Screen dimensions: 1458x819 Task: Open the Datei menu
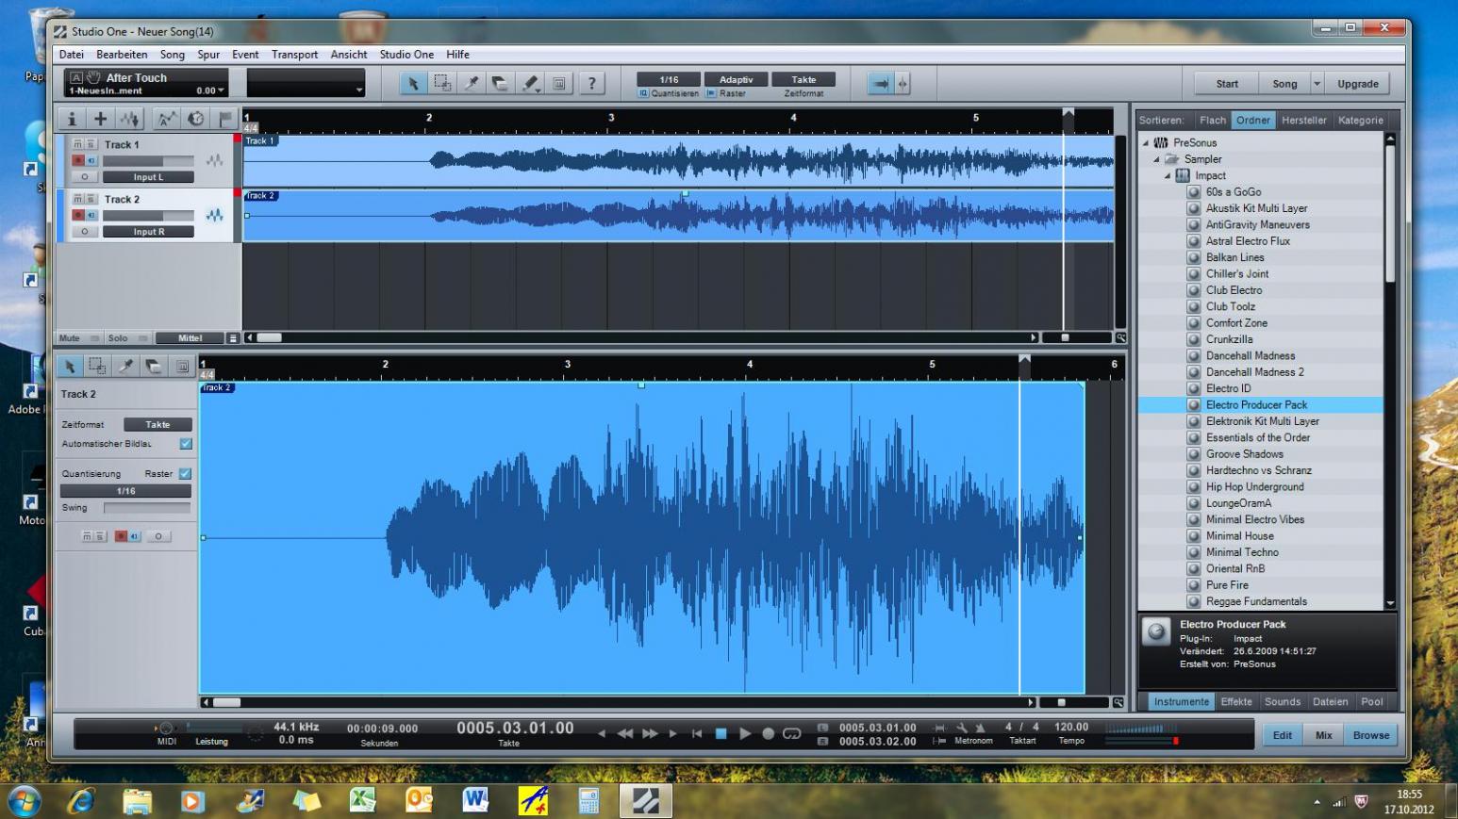72,55
